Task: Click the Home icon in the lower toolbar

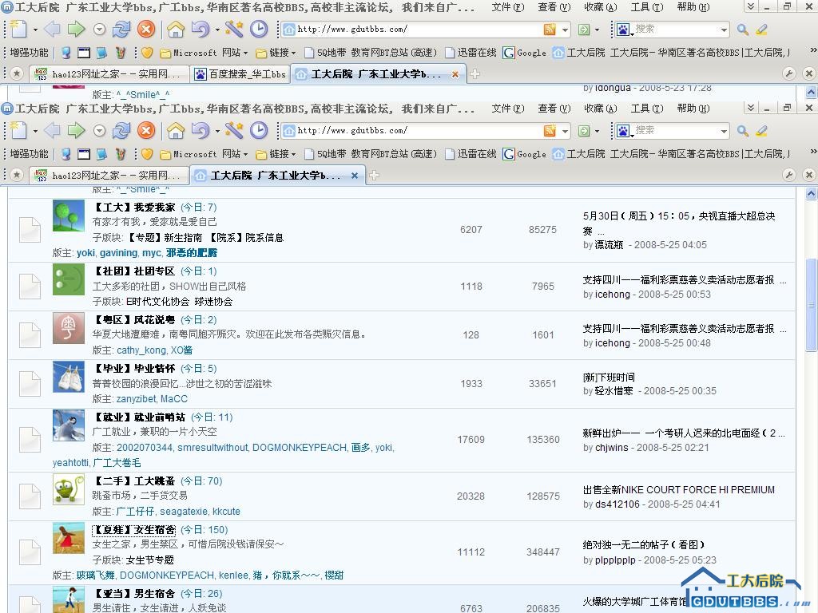Action: [176, 131]
